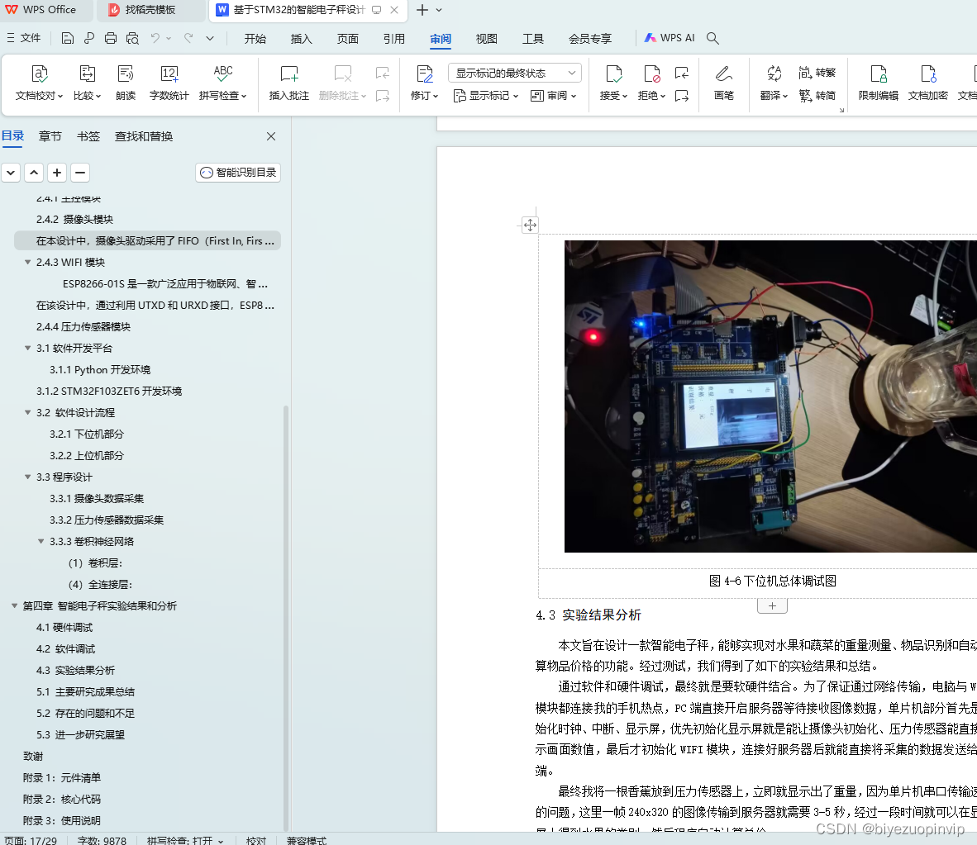Select the 画笔 pen tool

[x=723, y=83]
